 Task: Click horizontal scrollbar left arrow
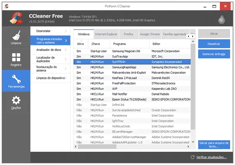click(x=76, y=146)
